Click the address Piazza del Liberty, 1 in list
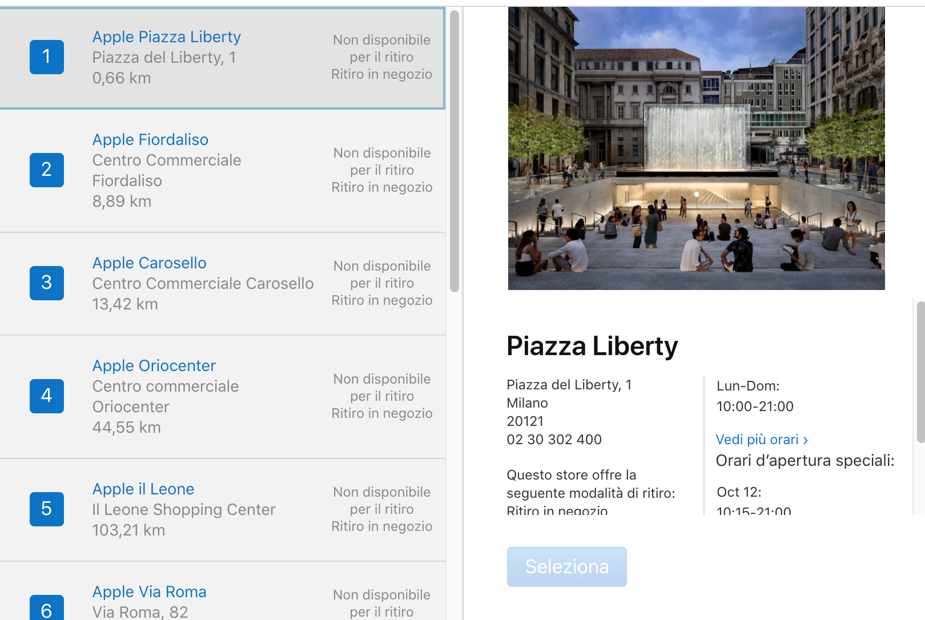Image resolution: width=925 pixels, height=620 pixels. pyautogui.click(x=164, y=58)
